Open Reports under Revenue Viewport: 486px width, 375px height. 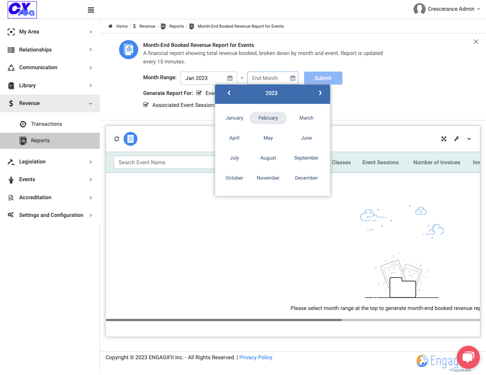(x=40, y=140)
